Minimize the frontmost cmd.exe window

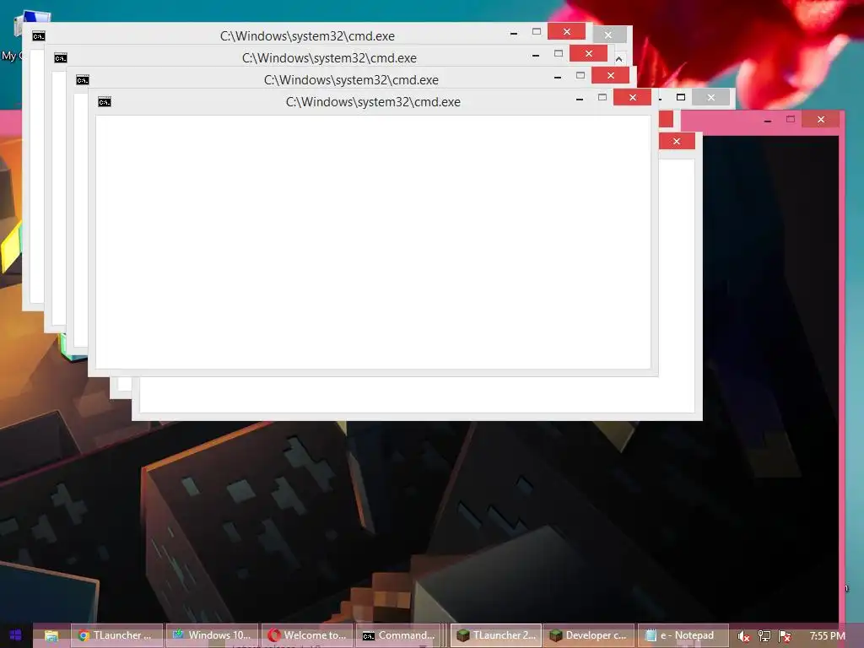pyautogui.click(x=580, y=100)
